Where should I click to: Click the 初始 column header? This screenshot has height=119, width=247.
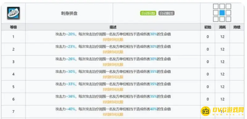point(207,27)
